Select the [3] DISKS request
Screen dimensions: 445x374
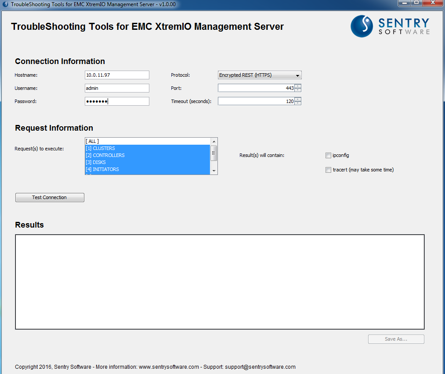(147, 162)
